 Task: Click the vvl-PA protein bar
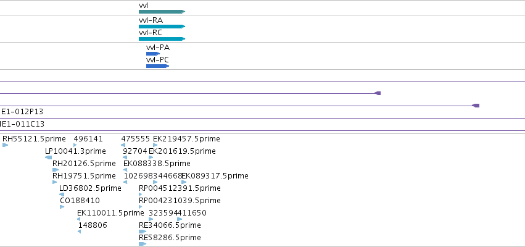tap(153, 54)
